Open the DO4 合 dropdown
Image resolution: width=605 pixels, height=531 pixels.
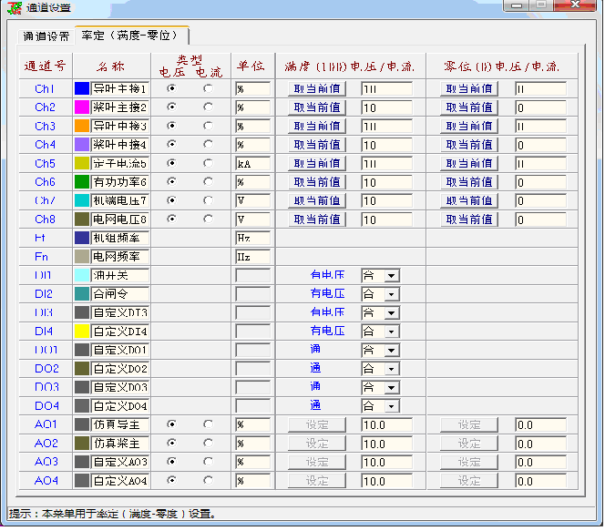coord(391,406)
